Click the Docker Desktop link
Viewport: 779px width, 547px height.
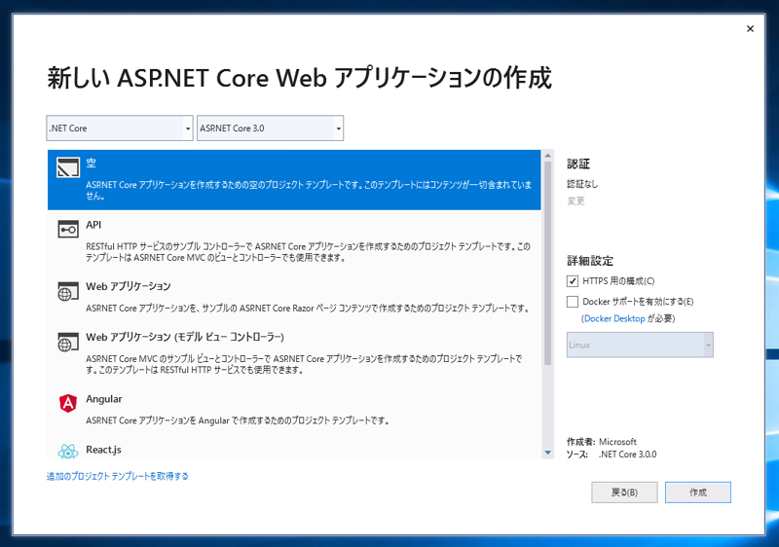click(614, 318)
